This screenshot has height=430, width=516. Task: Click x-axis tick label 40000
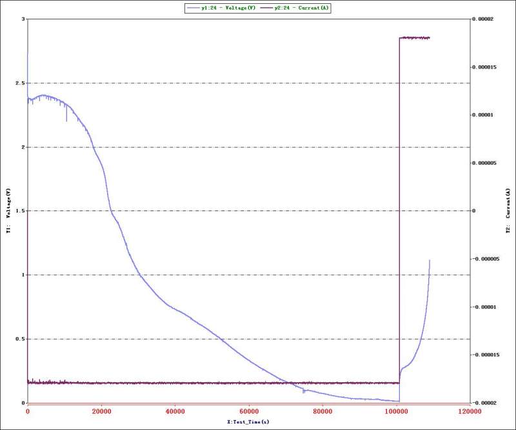(x=175, y=411)
